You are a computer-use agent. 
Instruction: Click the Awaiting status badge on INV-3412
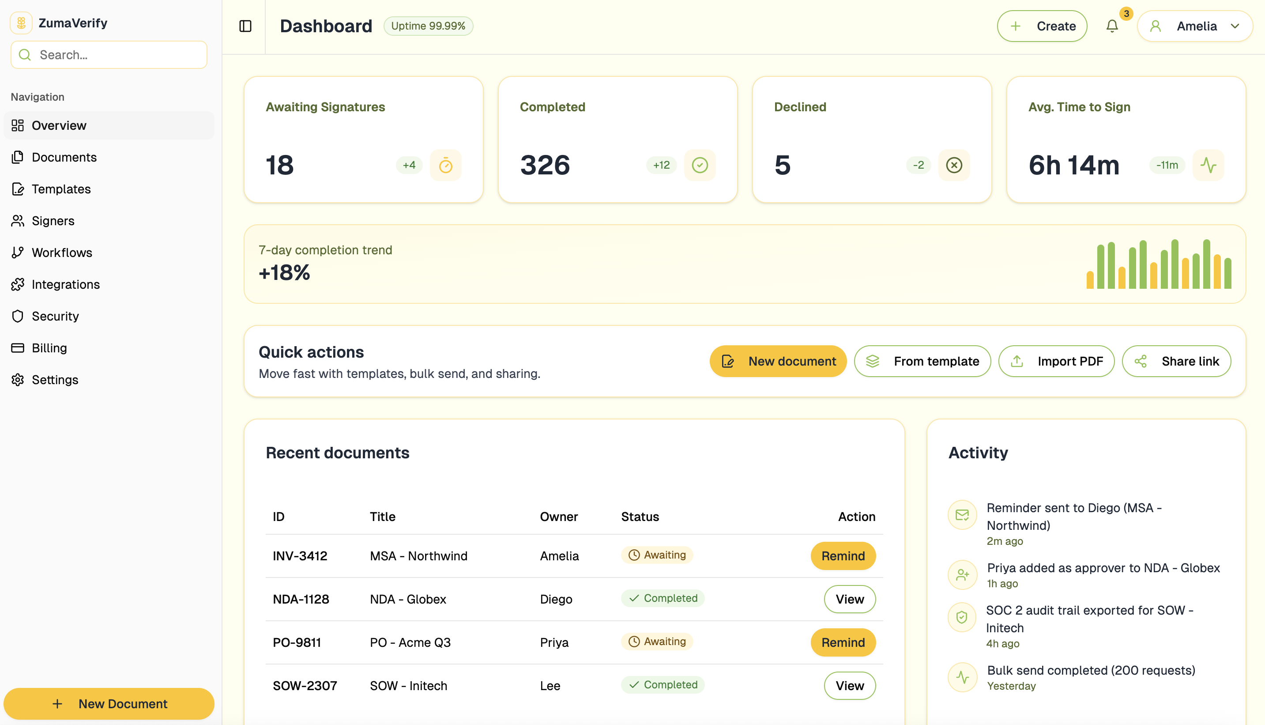(x=657, y=555)
